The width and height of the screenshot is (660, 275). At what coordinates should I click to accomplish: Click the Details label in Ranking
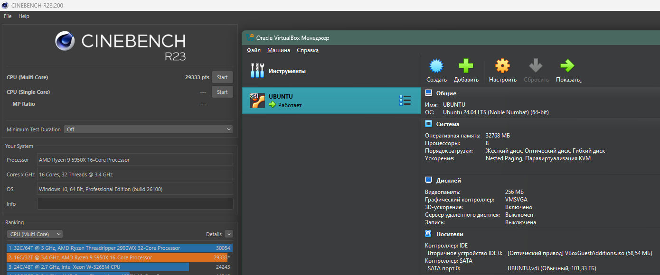tap(214, 234)
